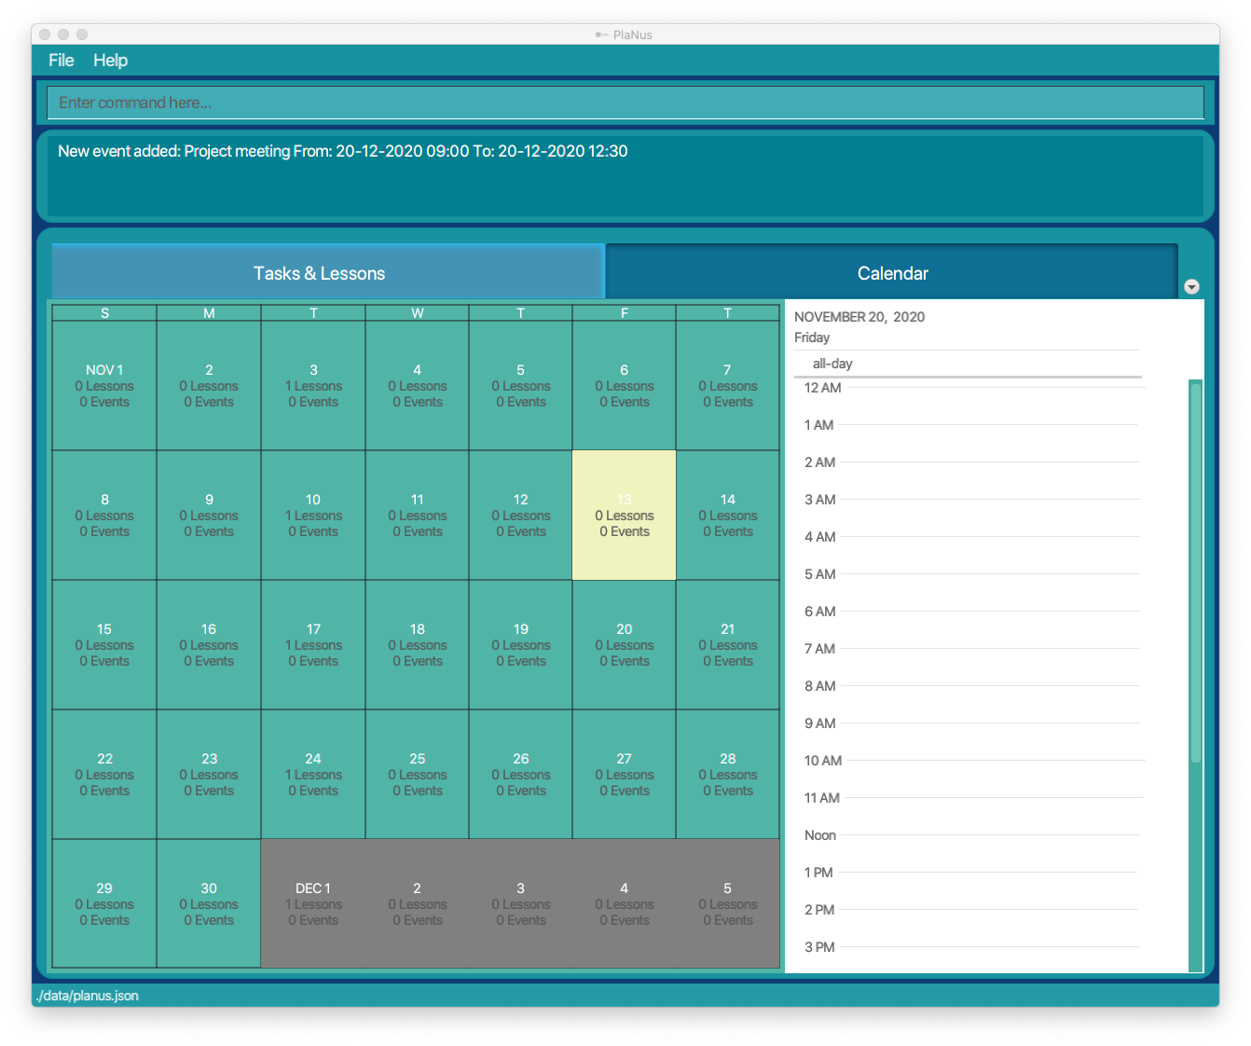The image size is (1251, 1046).
Task: Select November 17 calendar cell
Action: (313, 645)
